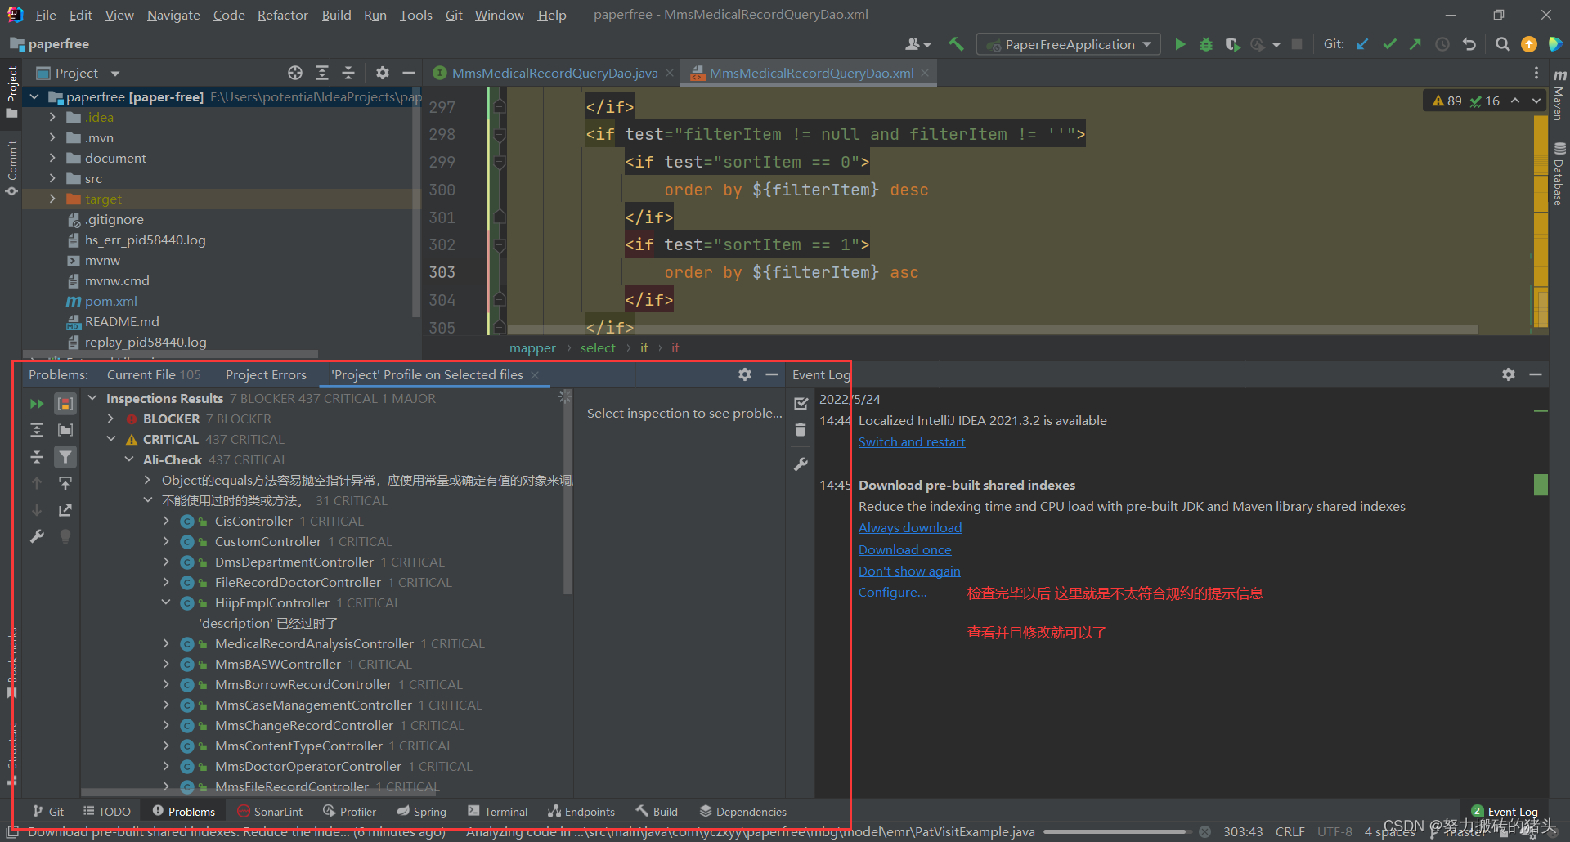Click Download once link
The image size is (1570, 842).
(905, 549)
